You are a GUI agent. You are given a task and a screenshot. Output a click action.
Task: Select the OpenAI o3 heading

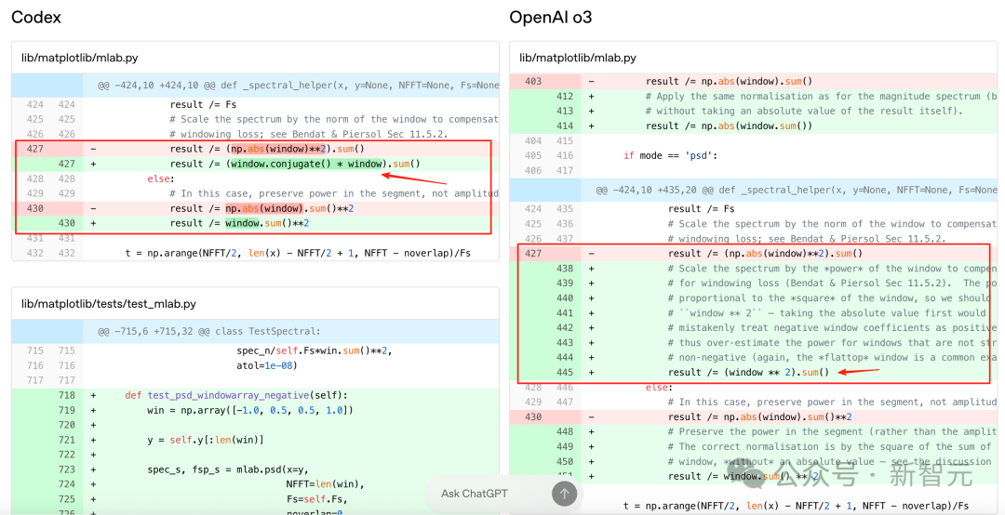(551, 18)
